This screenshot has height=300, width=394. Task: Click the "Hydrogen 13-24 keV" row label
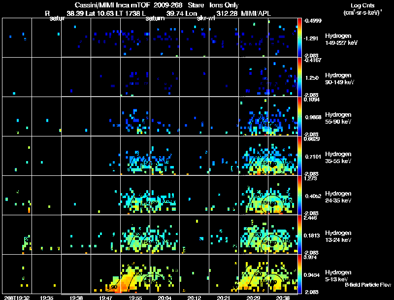pos(338,236)
